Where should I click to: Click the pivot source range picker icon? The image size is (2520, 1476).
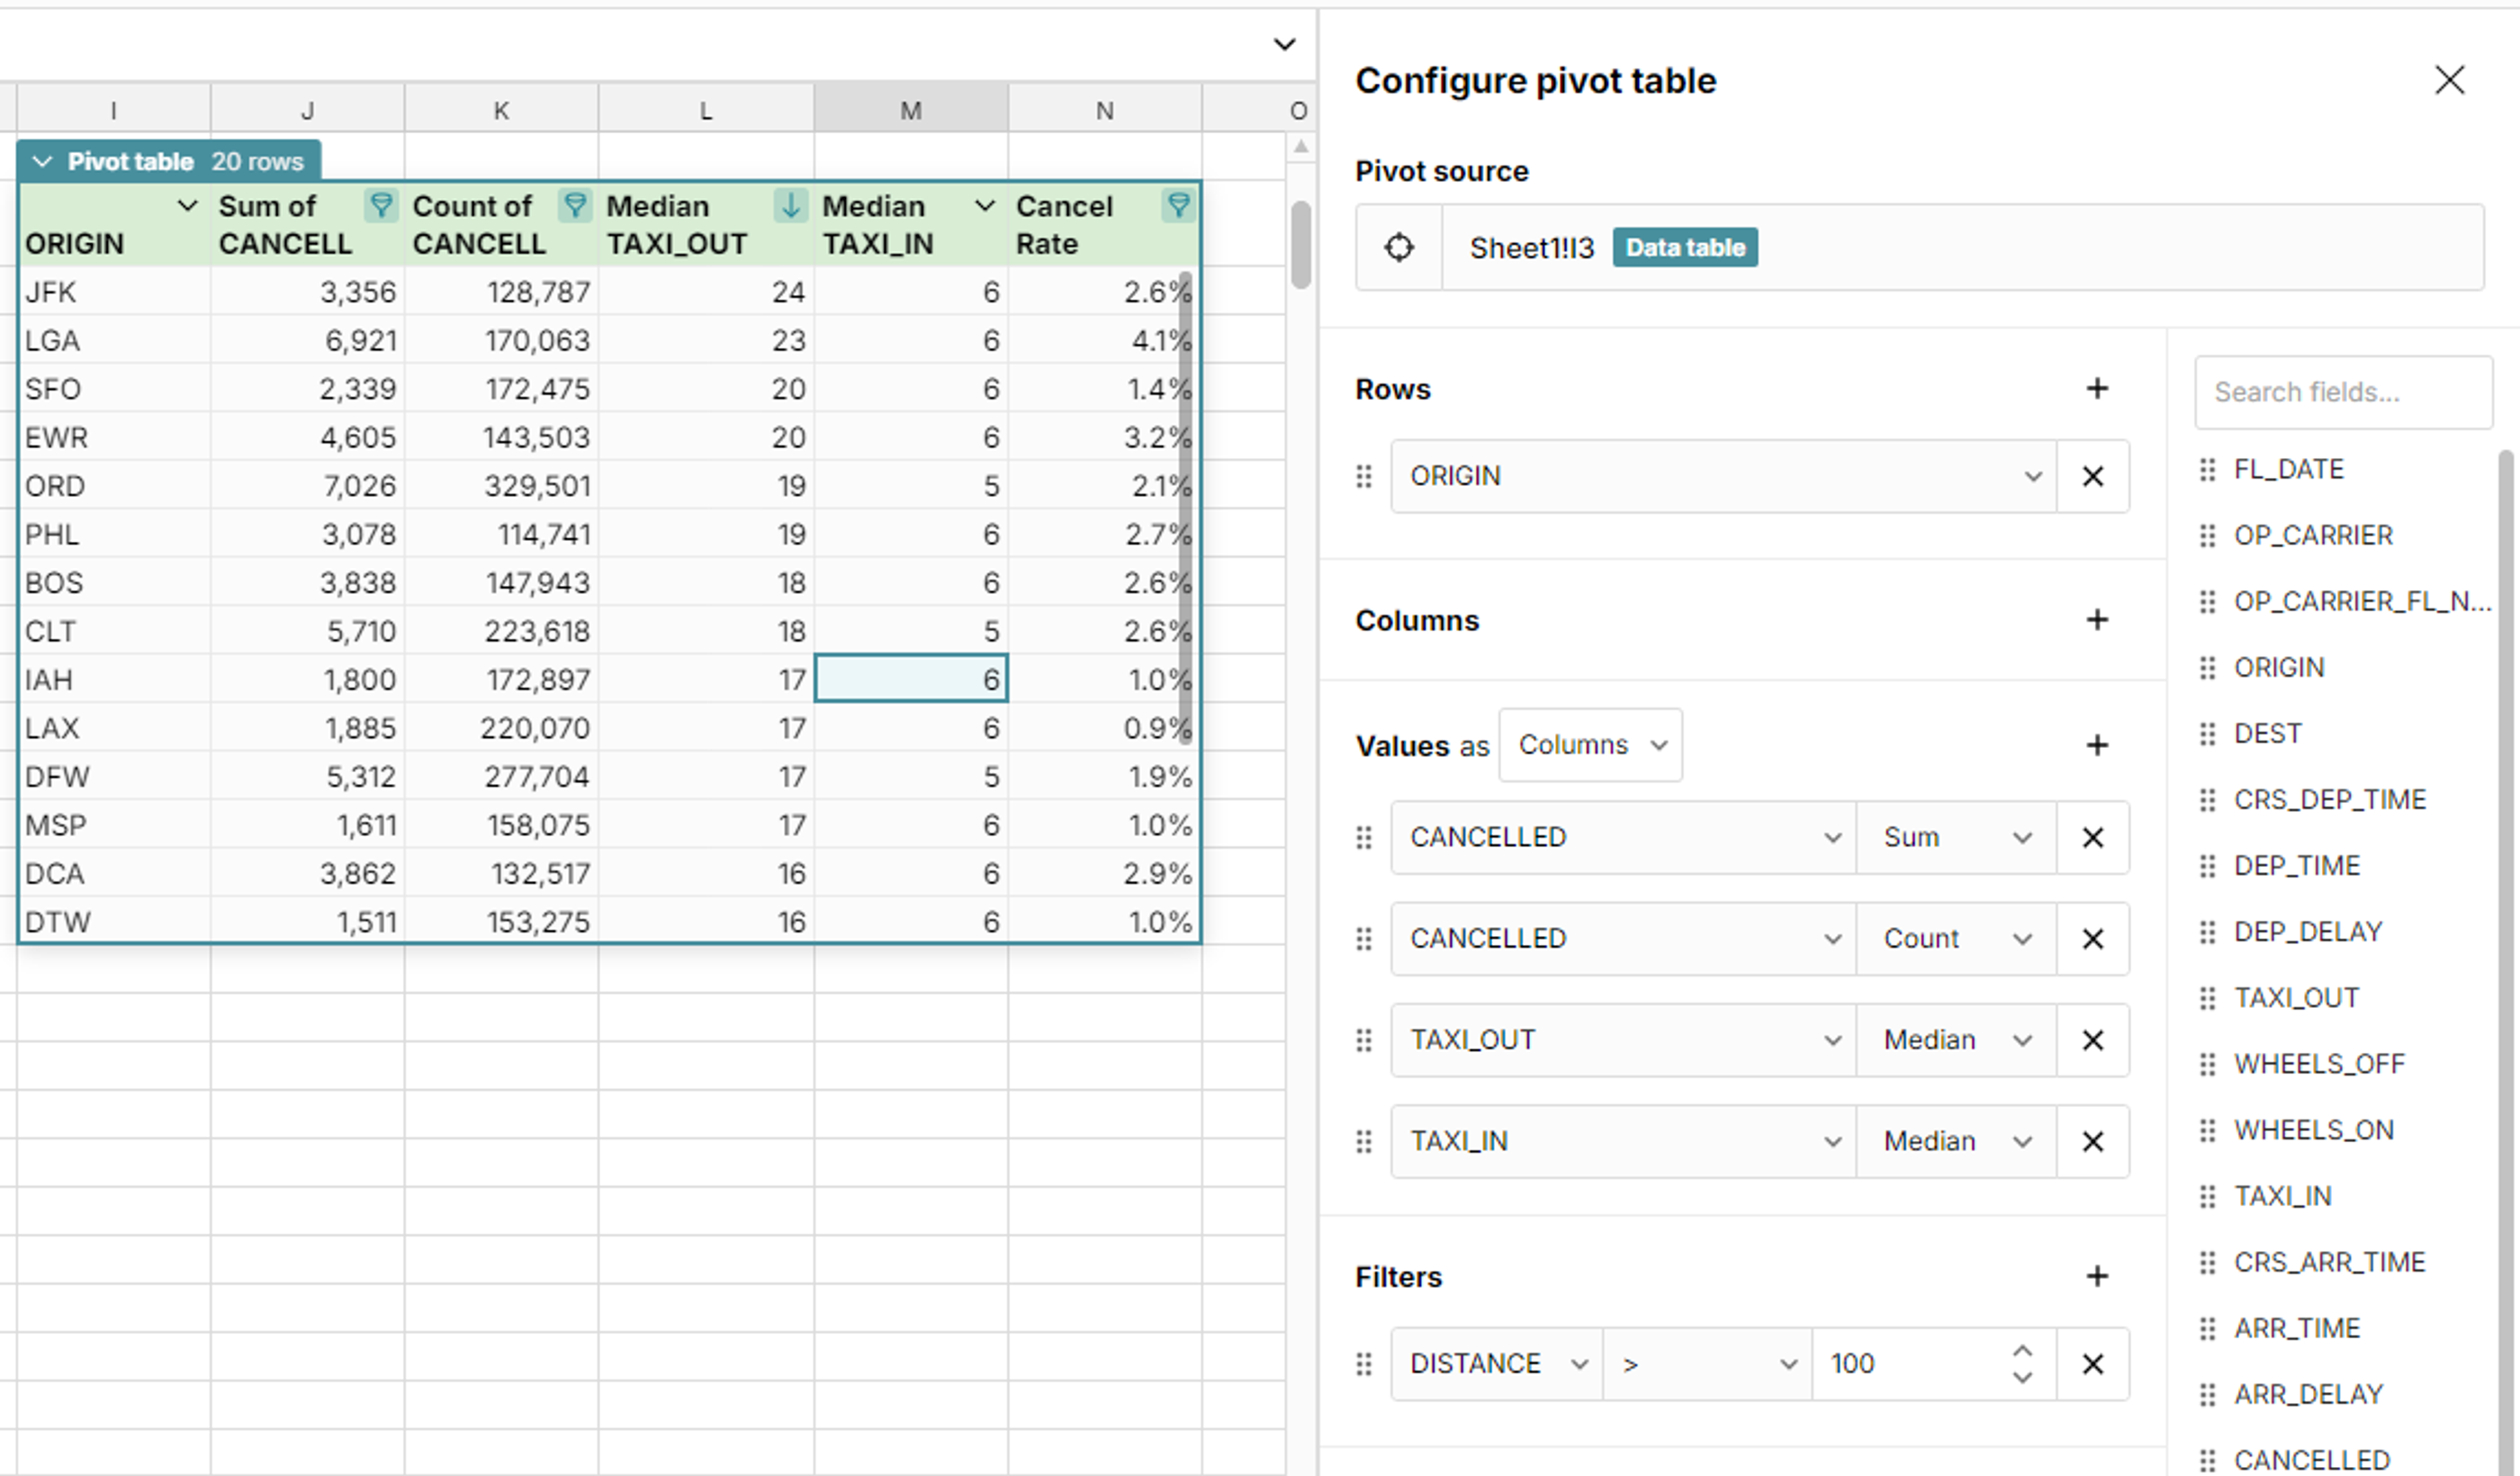(x=1398, y=247)
